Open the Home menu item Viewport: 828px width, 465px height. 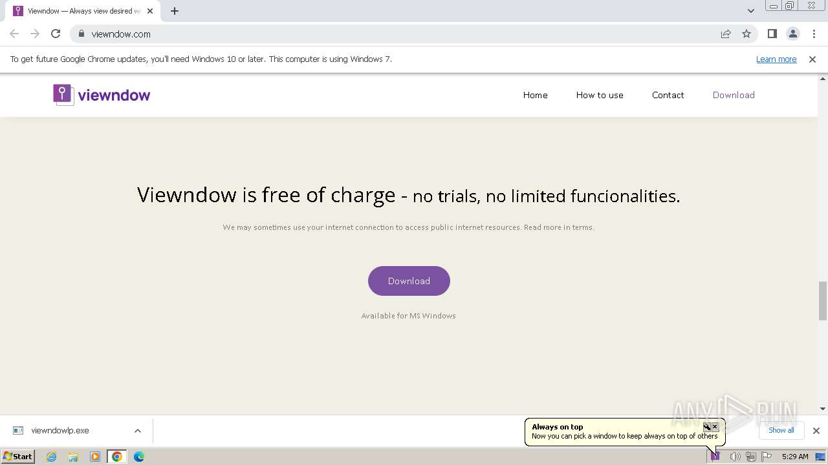[536, 95]
